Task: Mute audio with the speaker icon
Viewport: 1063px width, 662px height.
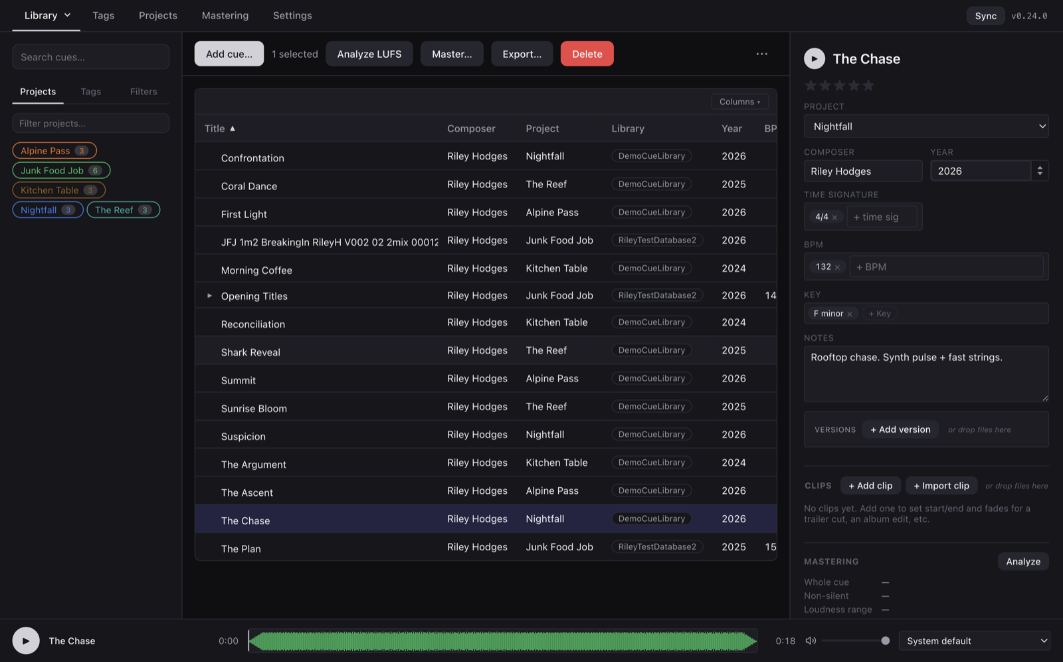Action: [x=811, y=641]
